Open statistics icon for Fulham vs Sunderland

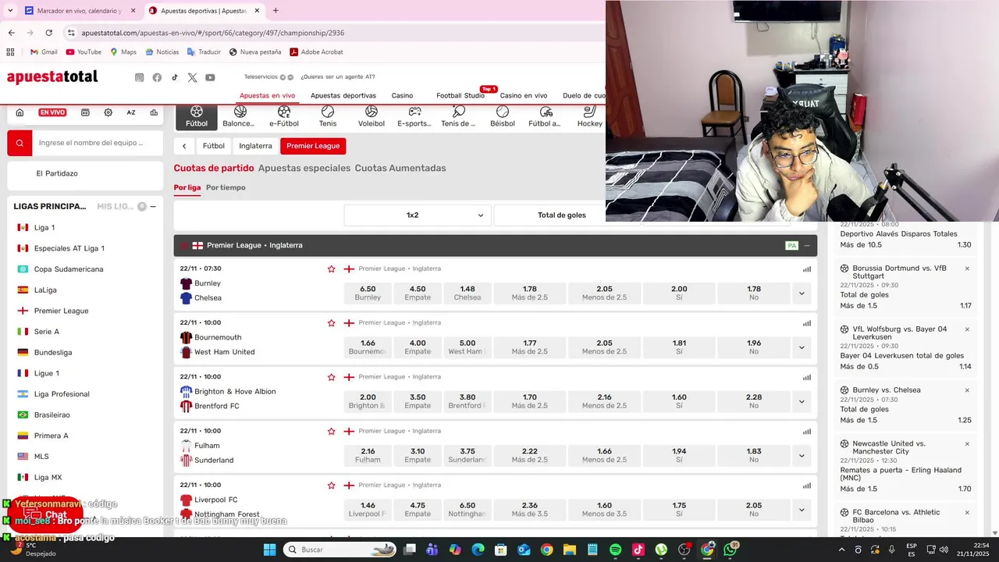click(807, 432)
